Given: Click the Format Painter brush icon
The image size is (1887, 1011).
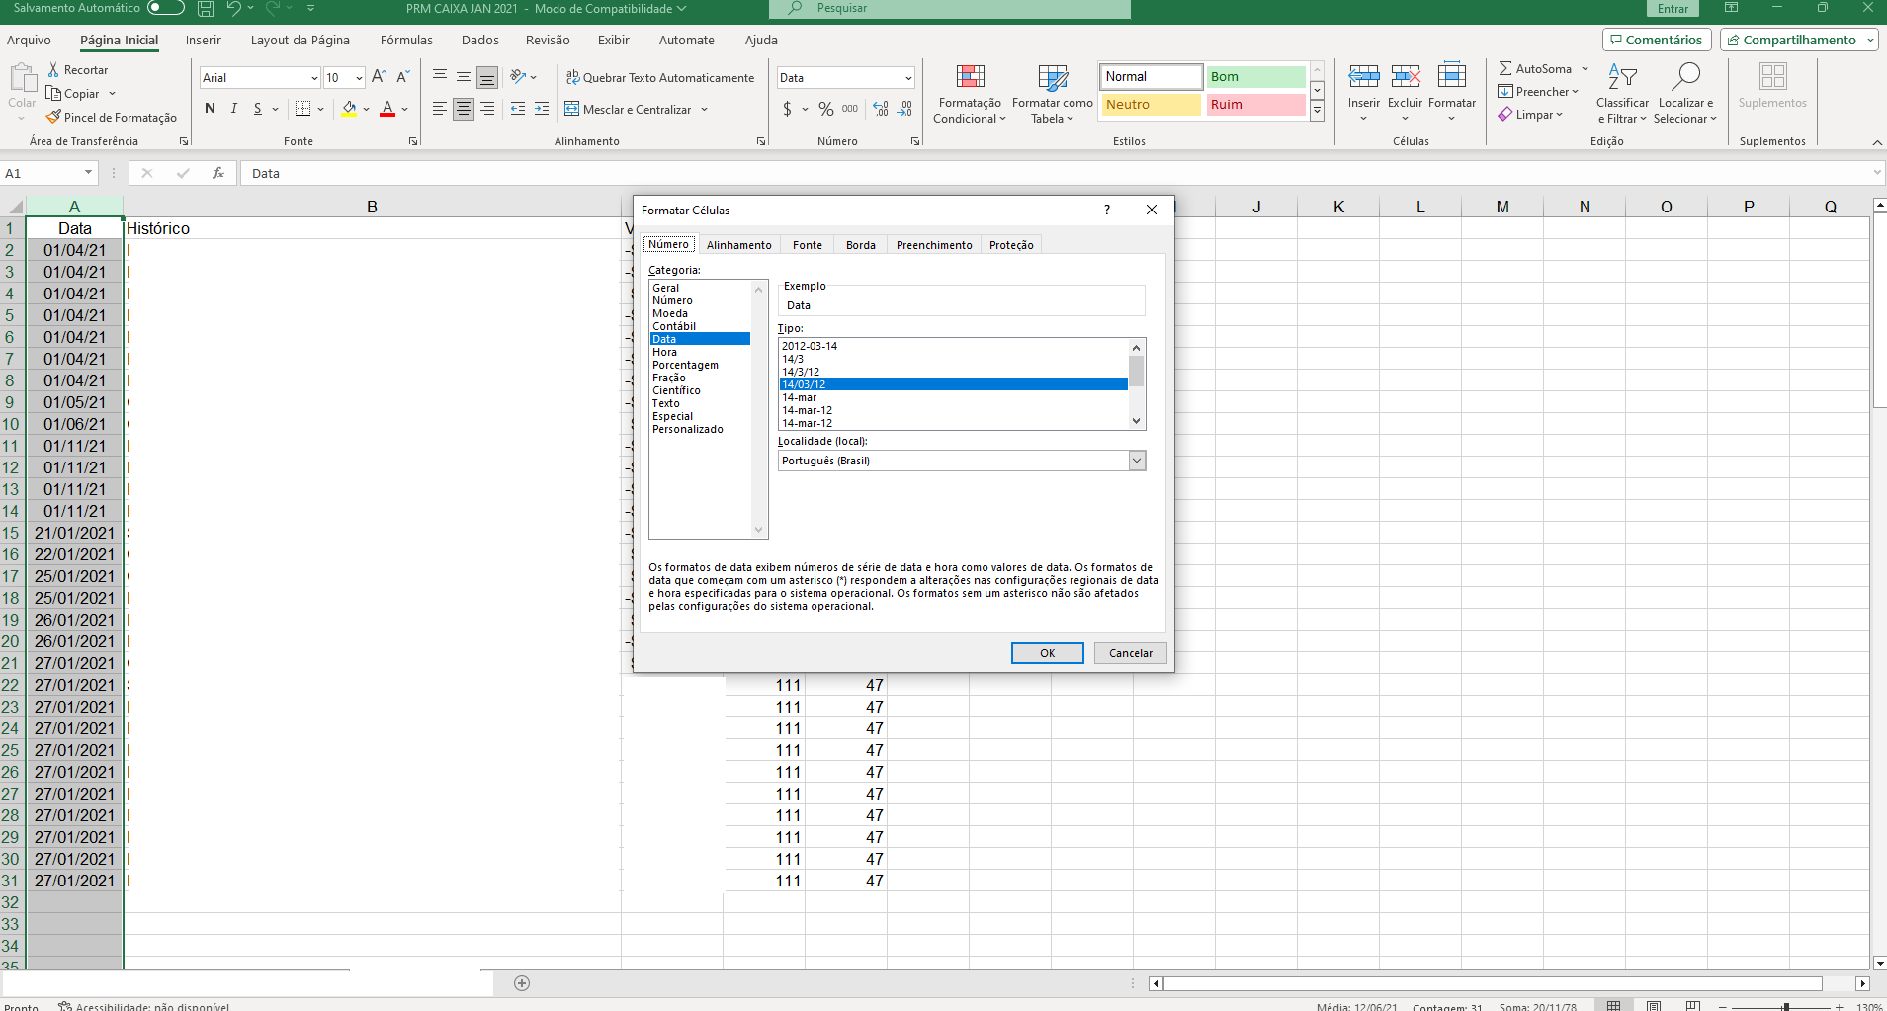Looking at the screenshot, I should pos(53,117).
